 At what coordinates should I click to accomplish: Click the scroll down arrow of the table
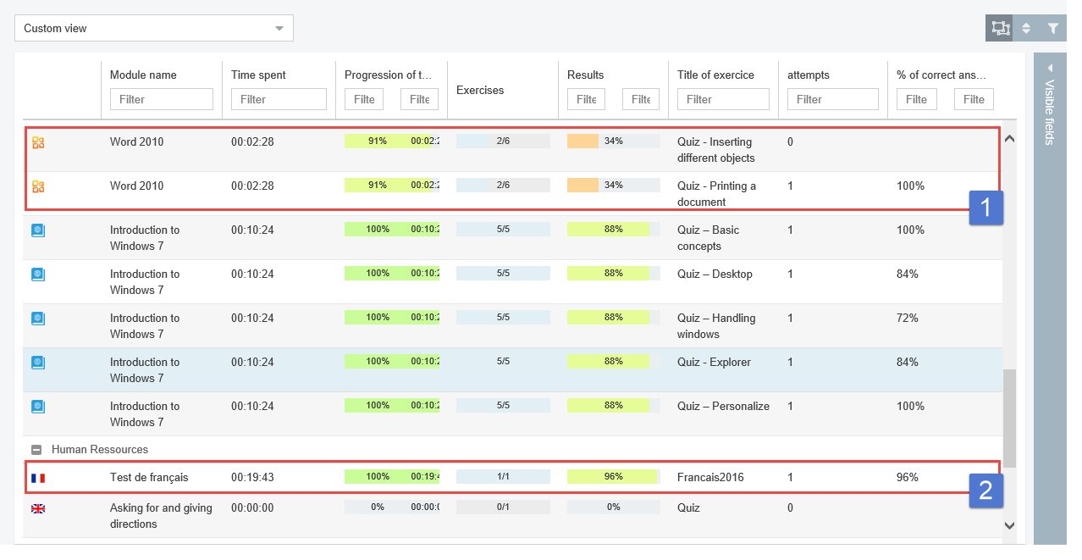(1009, 525)
